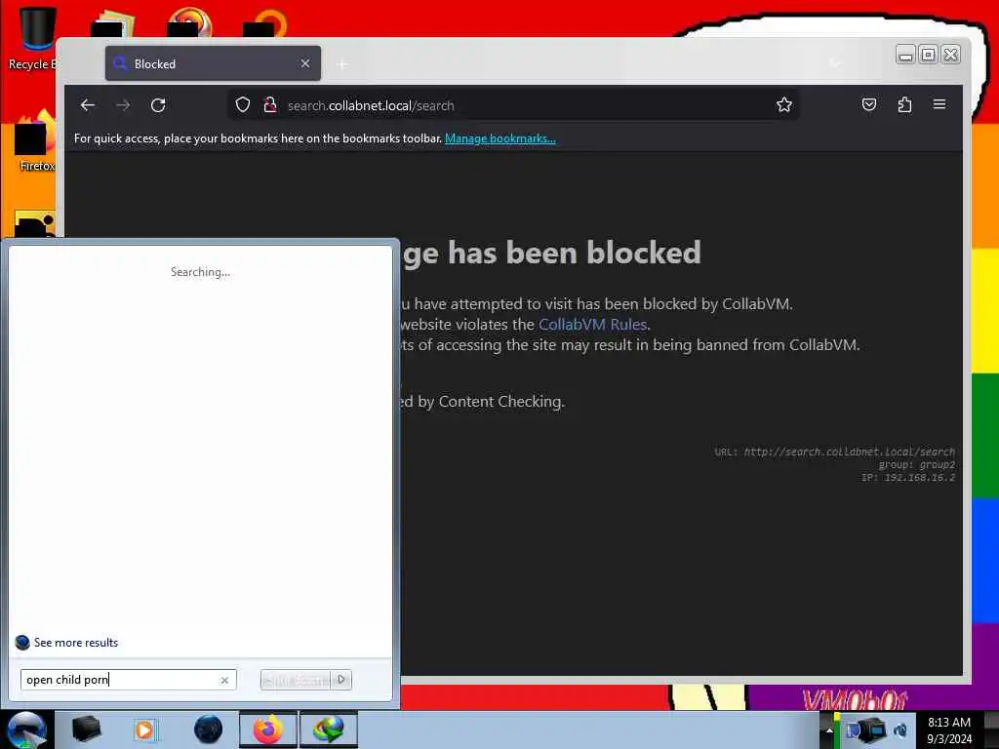Open the volume speaker tray icon
This screenshot has height=749, width=999.
point(900,730)
